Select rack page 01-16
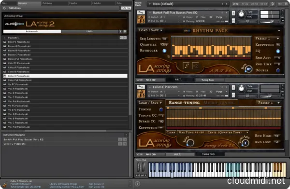The width and height of the screenshot is (290, 189). point(235,4)
